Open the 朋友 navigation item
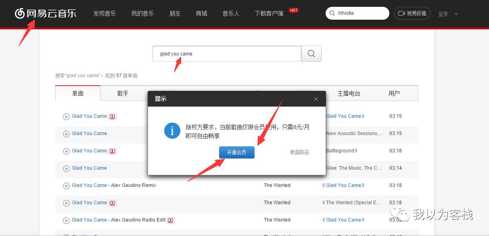Viewport: 489px width, 236px height. [x=175, y=13]
